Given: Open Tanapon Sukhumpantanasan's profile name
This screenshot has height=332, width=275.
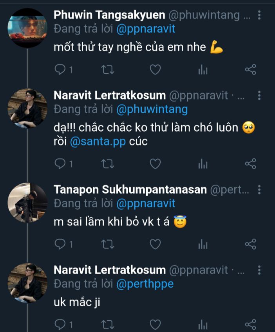Looking at the screenshot, I should pyautogui.click(x=130, y=190).
